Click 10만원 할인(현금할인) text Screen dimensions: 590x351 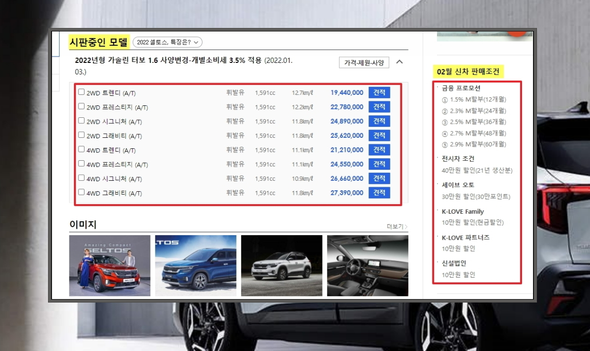[472, 222]
